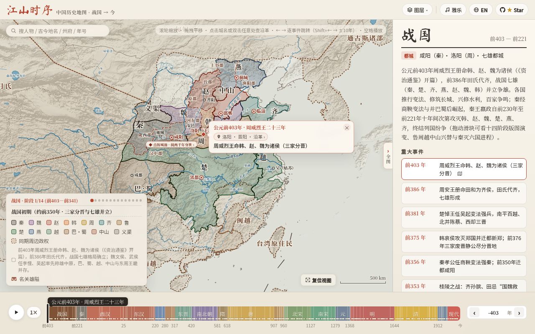Jump to the 唐 dynasty on timeline
Viewport: 535px width, 334px height.
coord(250,314)
